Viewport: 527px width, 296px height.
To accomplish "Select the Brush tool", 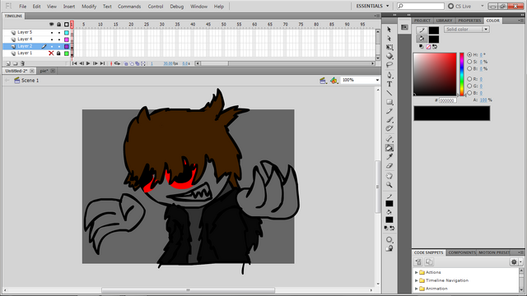I will click(389, 120).
